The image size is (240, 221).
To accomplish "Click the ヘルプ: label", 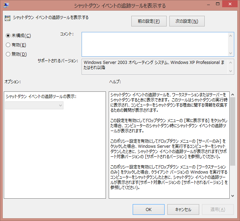I will coord(115,82).
